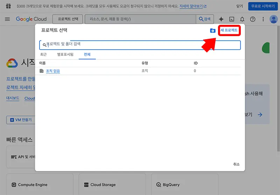Open the 자세히 알아보기 link
The image size is (280, 195).
point(193,6)
